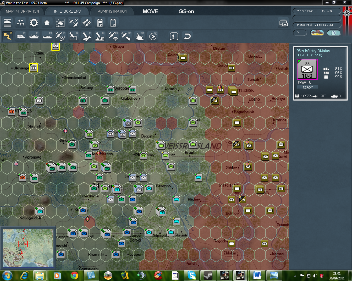352x281 pixels.
Task: Click the 7/3/1941 date text
Action: point(305,11)
